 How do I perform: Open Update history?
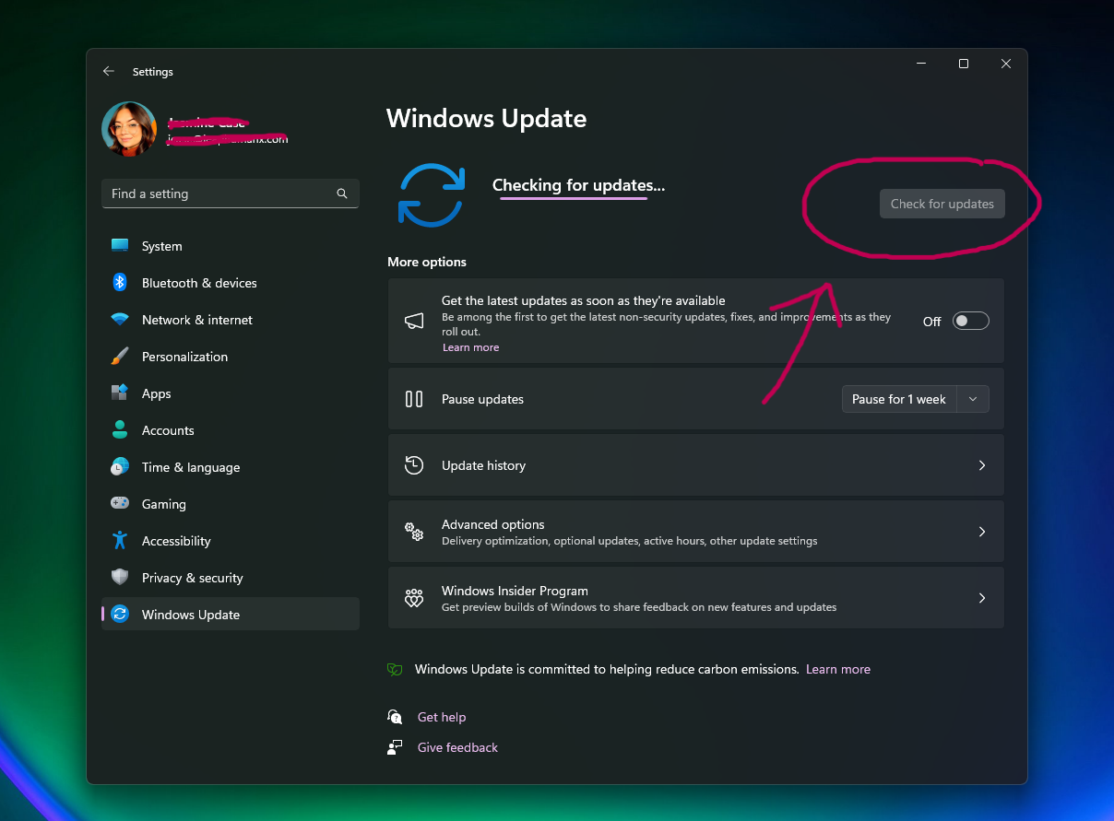point(696,465)
